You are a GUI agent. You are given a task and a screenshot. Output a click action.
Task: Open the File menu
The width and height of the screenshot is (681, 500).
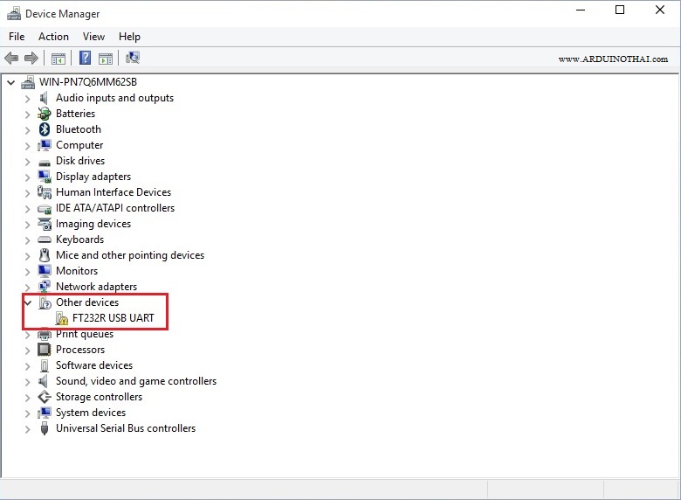point(17,37)
